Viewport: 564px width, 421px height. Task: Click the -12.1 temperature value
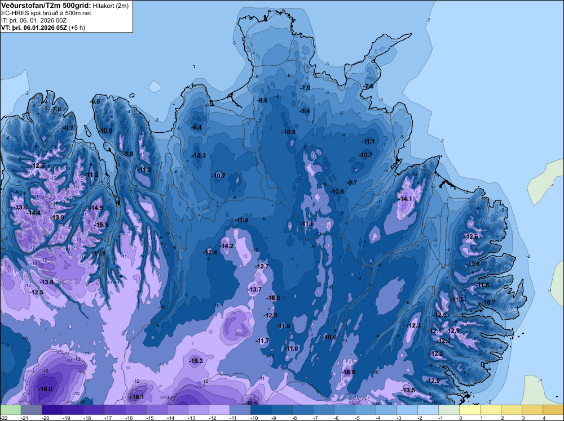(x=435, y=332)
